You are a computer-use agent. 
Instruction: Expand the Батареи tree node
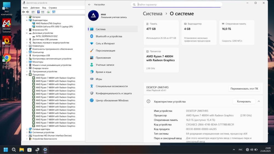tap(27, 17)
